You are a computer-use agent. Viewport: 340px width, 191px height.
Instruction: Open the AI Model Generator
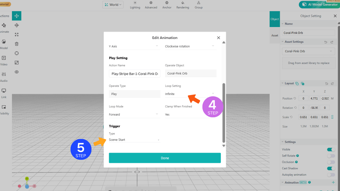(x=319, y=5)
